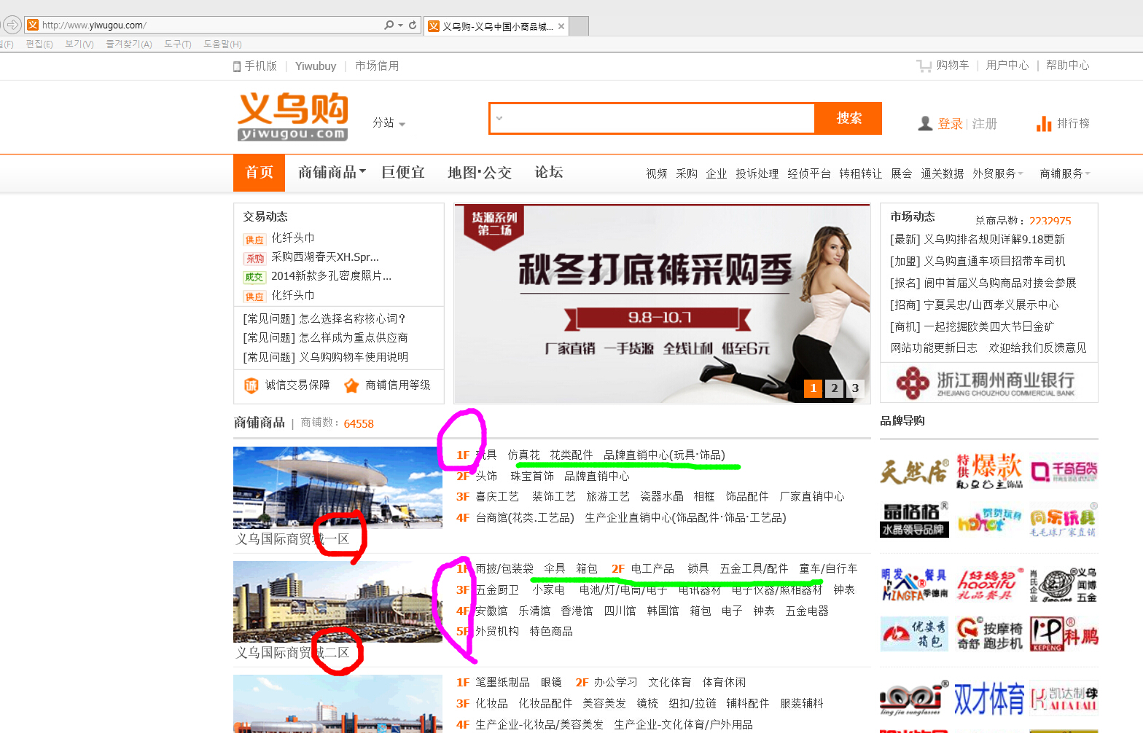Image resolution: width=1143 pixels, height=733 pixels.
Task: Open the 巨便宜 navigation tab
Action: 403,173
